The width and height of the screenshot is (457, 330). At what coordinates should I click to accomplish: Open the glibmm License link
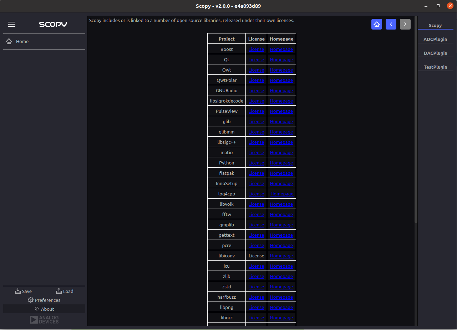[x=256, y=132]
